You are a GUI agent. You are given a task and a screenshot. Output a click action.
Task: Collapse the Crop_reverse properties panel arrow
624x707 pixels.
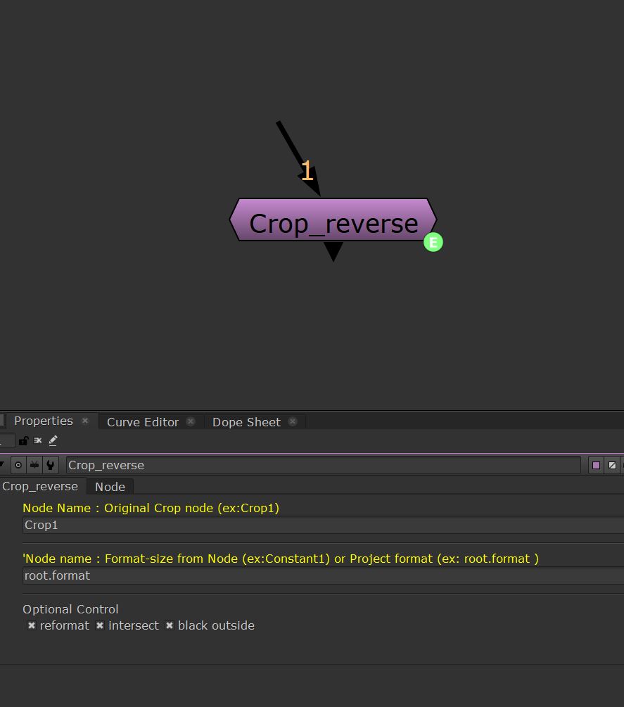[2, 465]
